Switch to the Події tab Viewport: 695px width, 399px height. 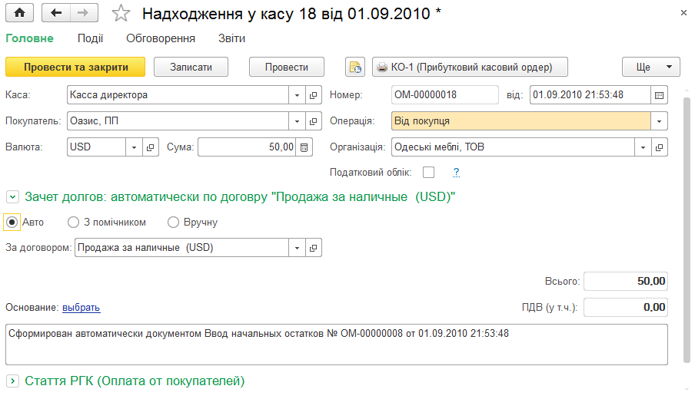point(91,38)
